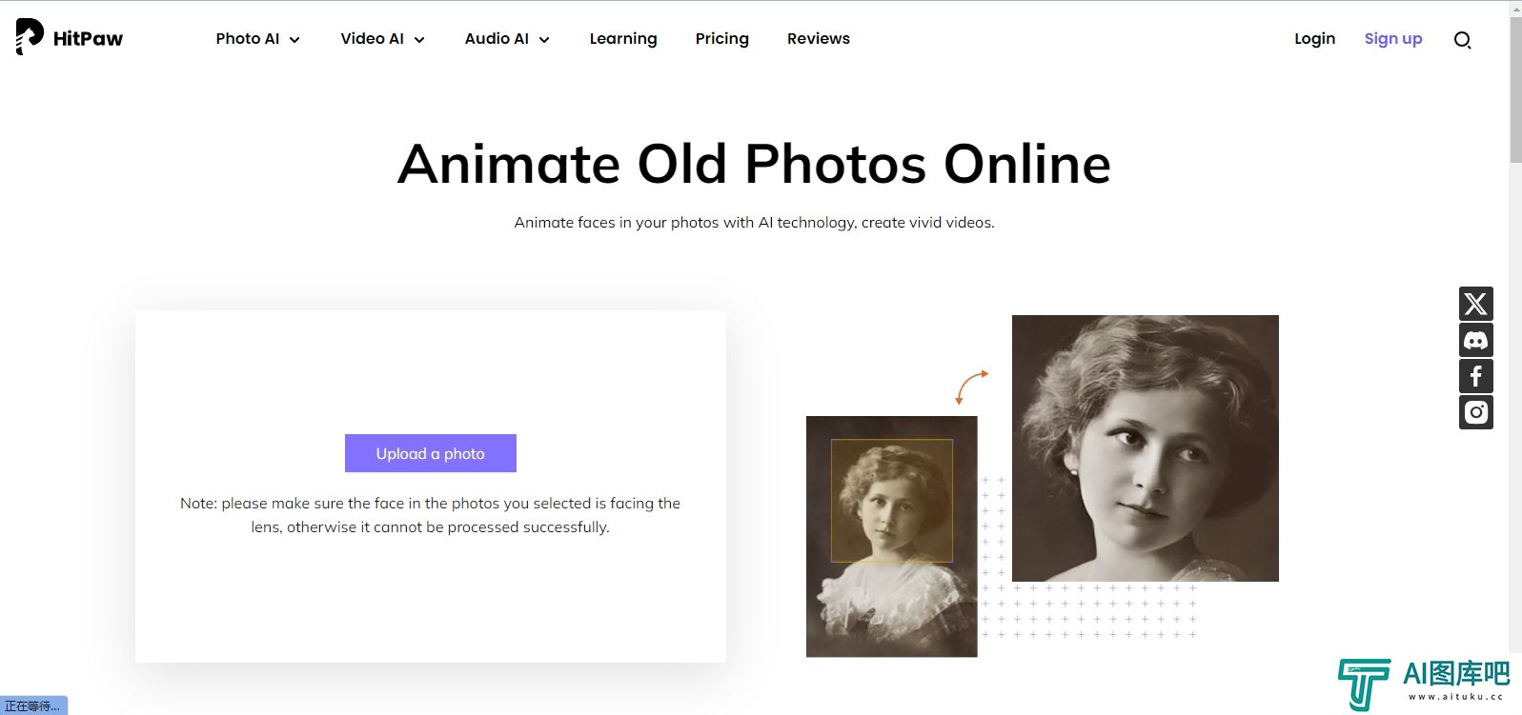Open the X (Twitter) share icon
The height and width of the screenshot is (715, 1522).
click(x=1475, y=304)
